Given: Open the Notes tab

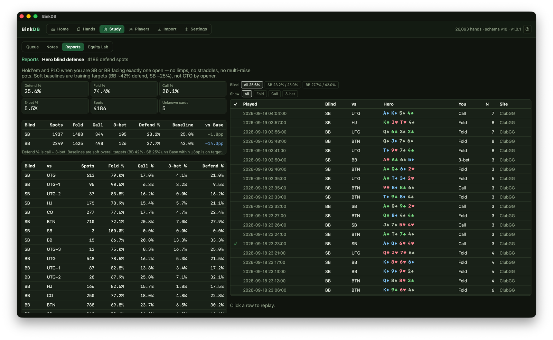Looking at the screenshot, I should [x=52, y=47].
